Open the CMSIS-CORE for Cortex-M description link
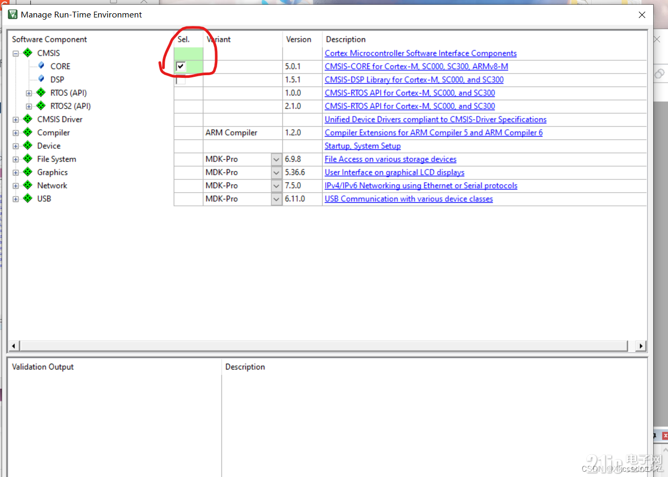Image resolution: width=668 pixels, height=477 pixels. point(416,66)
